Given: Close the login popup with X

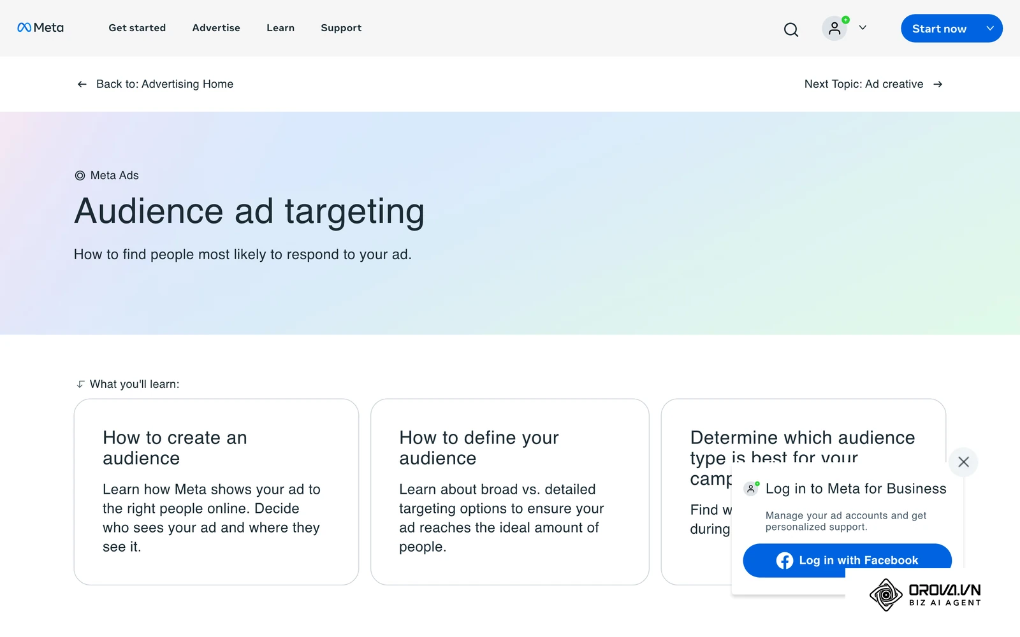Looking at the screenshot, I should click(963, 462).
